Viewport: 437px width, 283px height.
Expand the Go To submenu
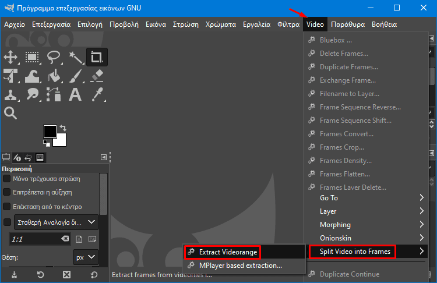(366, 198)
